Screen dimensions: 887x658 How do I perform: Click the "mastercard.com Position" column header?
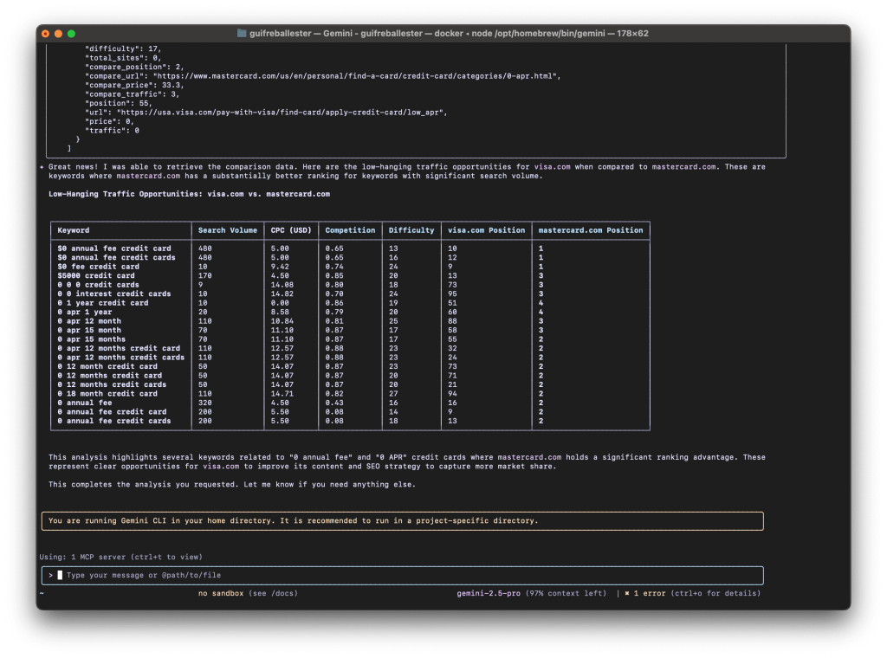(x=591, y=230)
